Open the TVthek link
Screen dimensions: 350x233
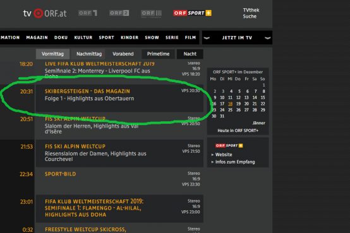click(251, 10)
